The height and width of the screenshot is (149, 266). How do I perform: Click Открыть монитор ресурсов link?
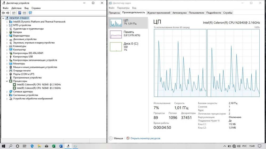click(145, 138)
